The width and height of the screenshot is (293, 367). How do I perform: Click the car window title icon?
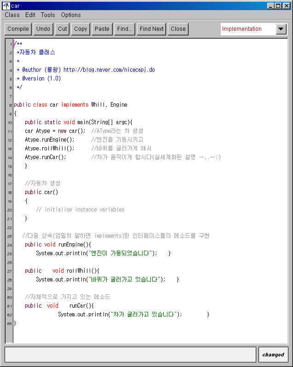pyautogui.click(x=6, y=6)
